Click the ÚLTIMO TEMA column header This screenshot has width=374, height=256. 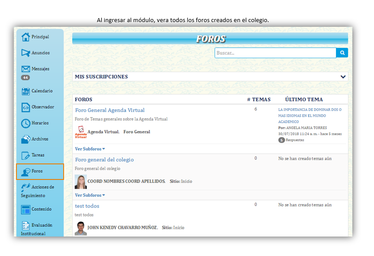pyautogui.click(x=304, y=99)
